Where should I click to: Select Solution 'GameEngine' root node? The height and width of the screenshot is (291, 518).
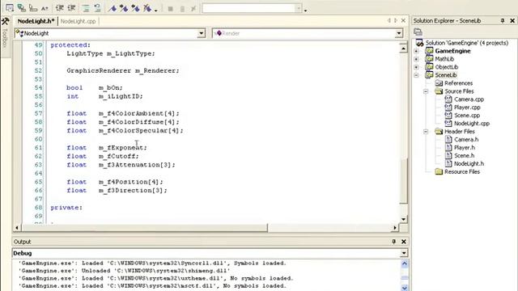tap(466, 43)
